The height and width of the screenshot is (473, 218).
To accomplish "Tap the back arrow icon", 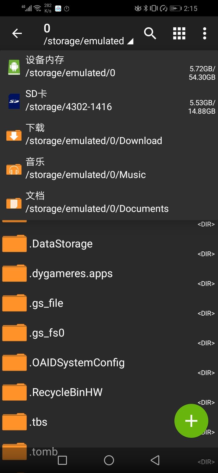I will tap(17, 33).
